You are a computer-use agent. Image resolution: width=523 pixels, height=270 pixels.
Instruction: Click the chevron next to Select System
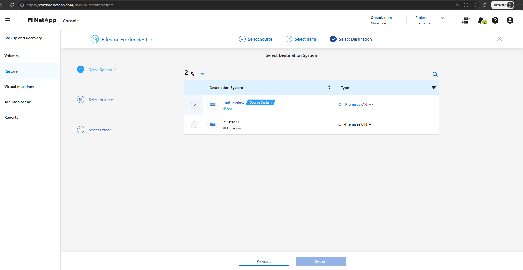115,70
